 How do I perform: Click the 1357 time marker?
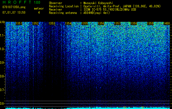[x=117, y=23]
